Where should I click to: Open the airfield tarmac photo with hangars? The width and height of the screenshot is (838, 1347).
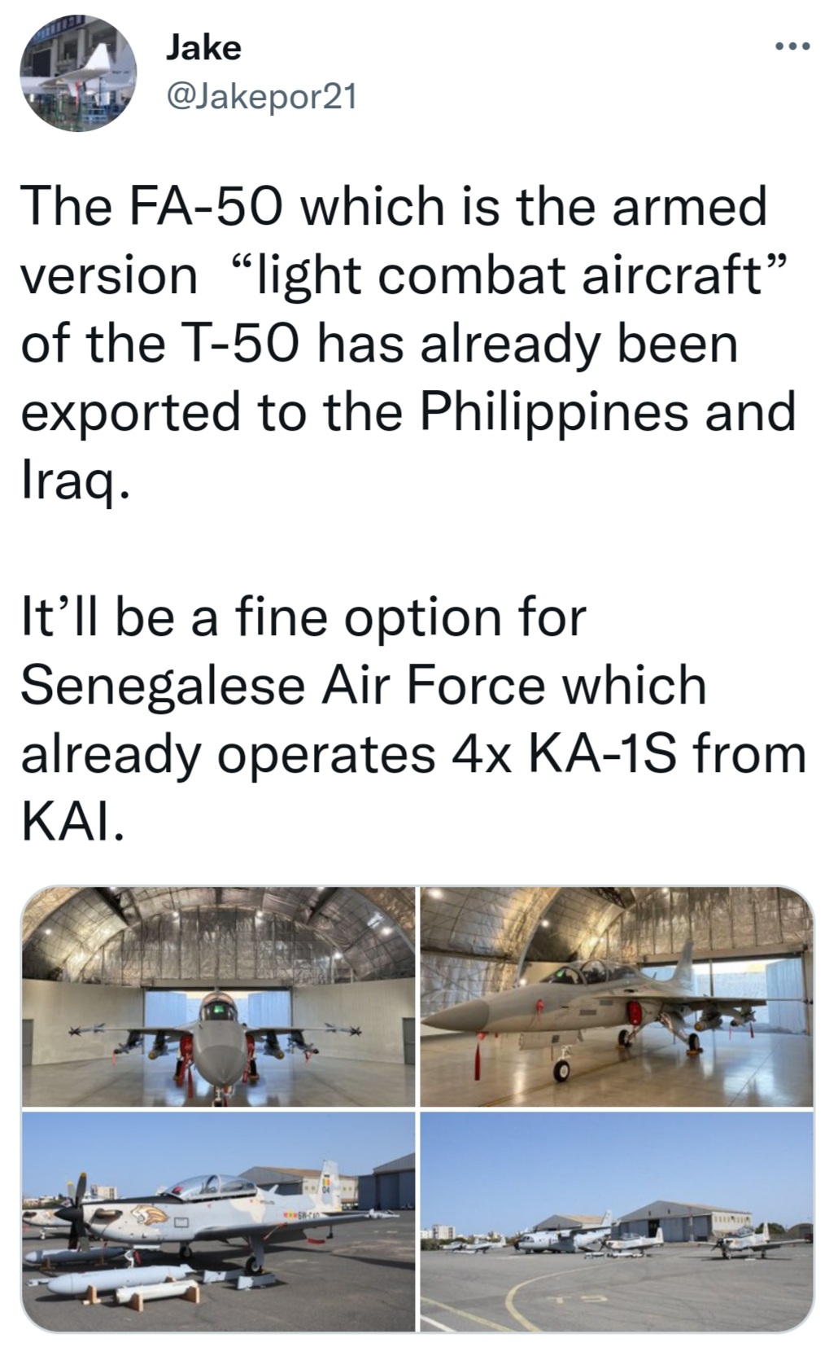tap(617, 1220)
